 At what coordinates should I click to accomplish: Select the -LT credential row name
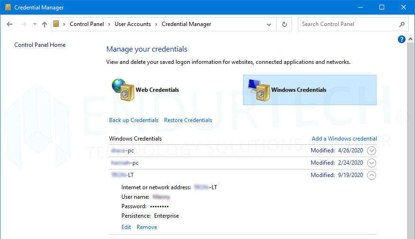122,175
